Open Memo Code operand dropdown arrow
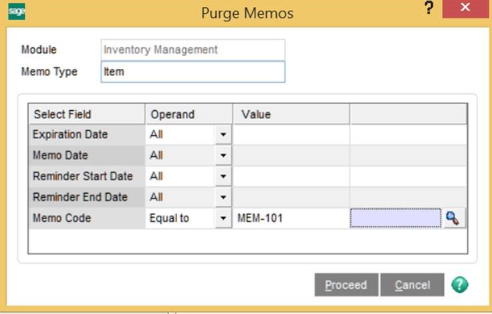 coord(223,218)
